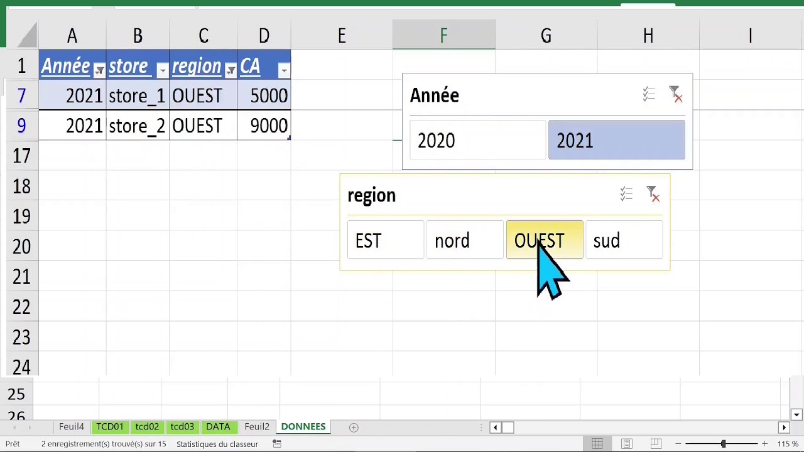This screenshot has height=452, width=804.
Task: Switch to the tcd02 sheet tab
Action: tap(147, 427)
